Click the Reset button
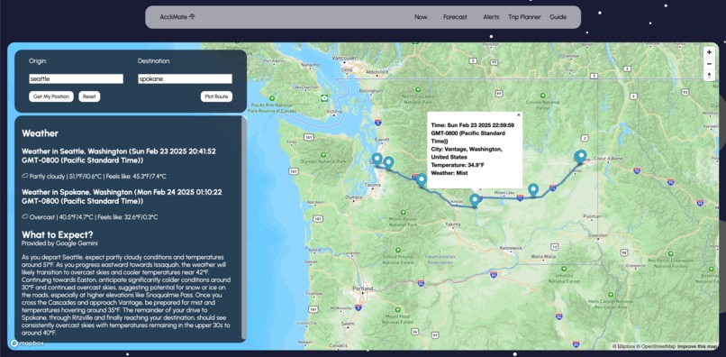 click(x=89, y=96)
